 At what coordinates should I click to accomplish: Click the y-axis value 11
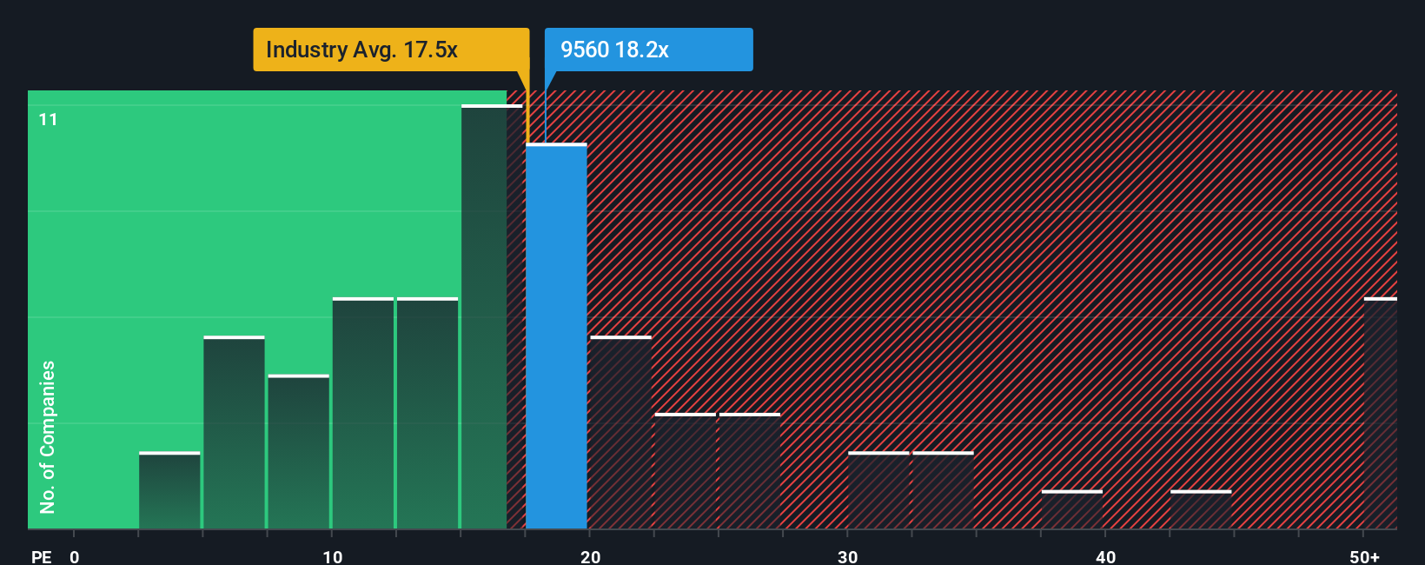pos(48,119)
